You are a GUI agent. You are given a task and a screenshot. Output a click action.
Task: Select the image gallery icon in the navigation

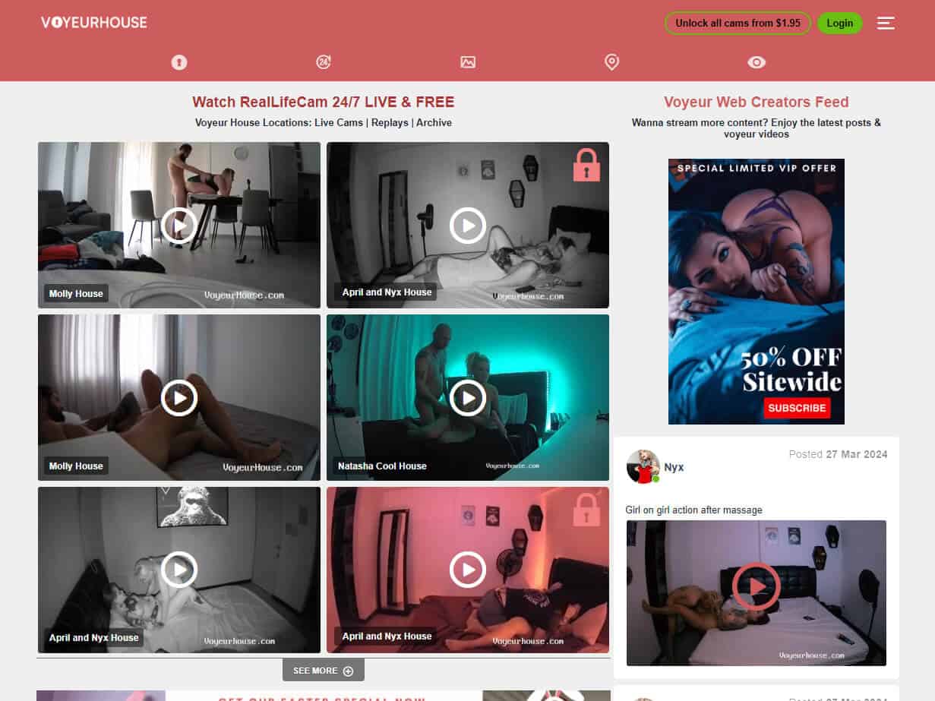click(x=468, y=62)
